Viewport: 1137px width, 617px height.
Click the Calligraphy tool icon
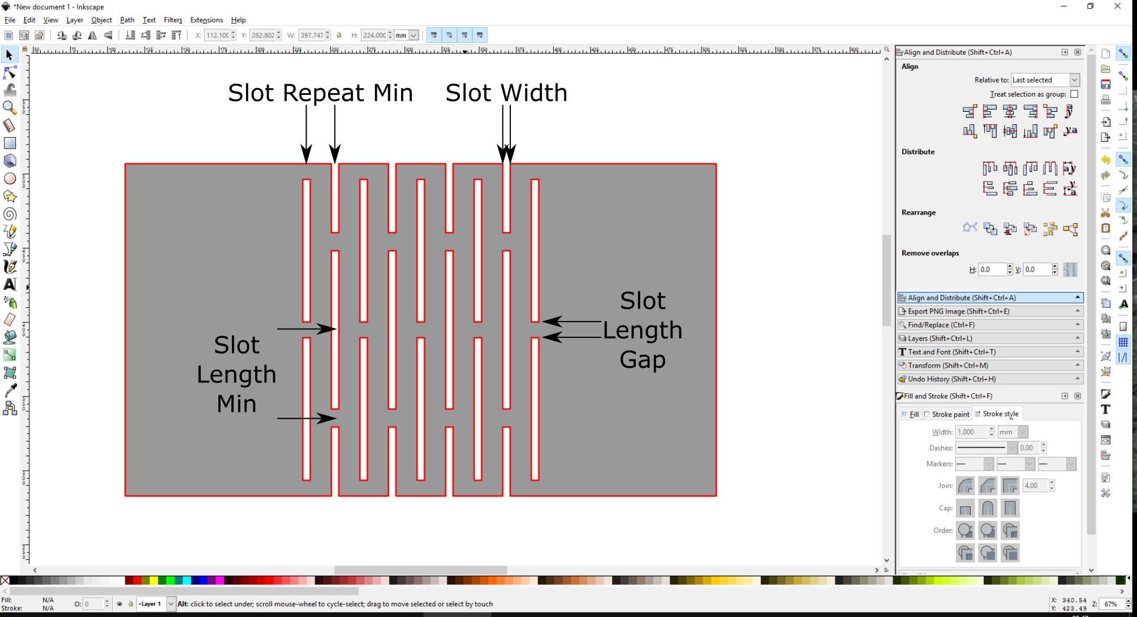coord(11,266)
